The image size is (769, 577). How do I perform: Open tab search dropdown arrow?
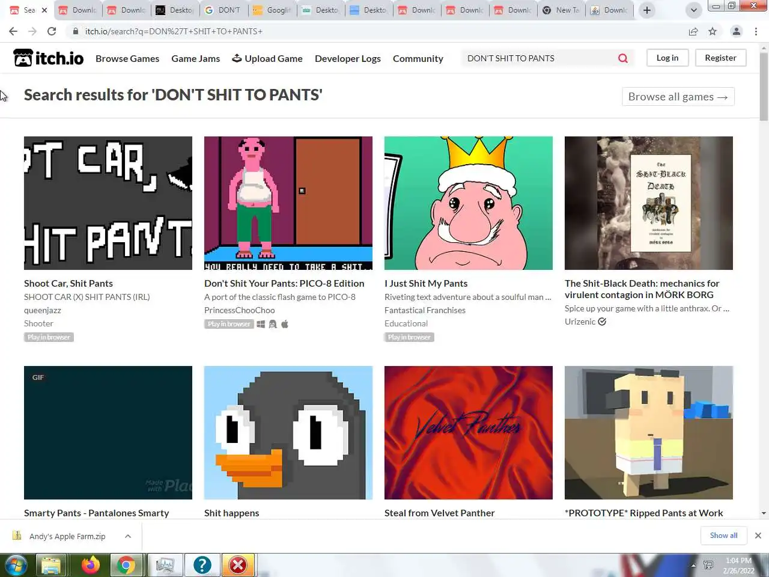tap(693, 10)
